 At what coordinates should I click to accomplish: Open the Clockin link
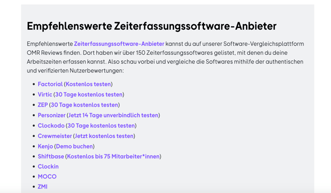click(48, 166)
